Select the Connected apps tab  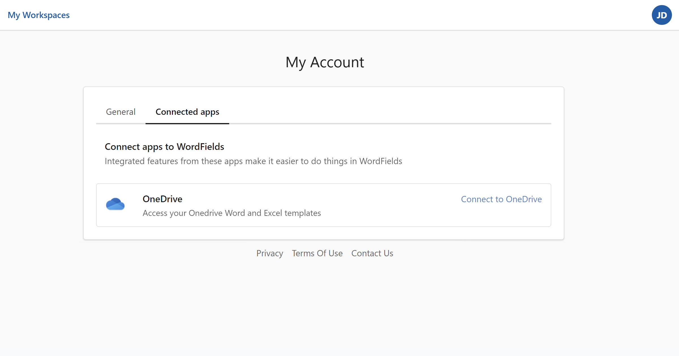pyautogui.click(x=187, y=112)
